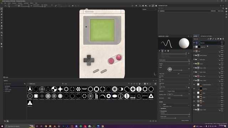
Task: Open the File menu
Action: (x=2, y=3)
